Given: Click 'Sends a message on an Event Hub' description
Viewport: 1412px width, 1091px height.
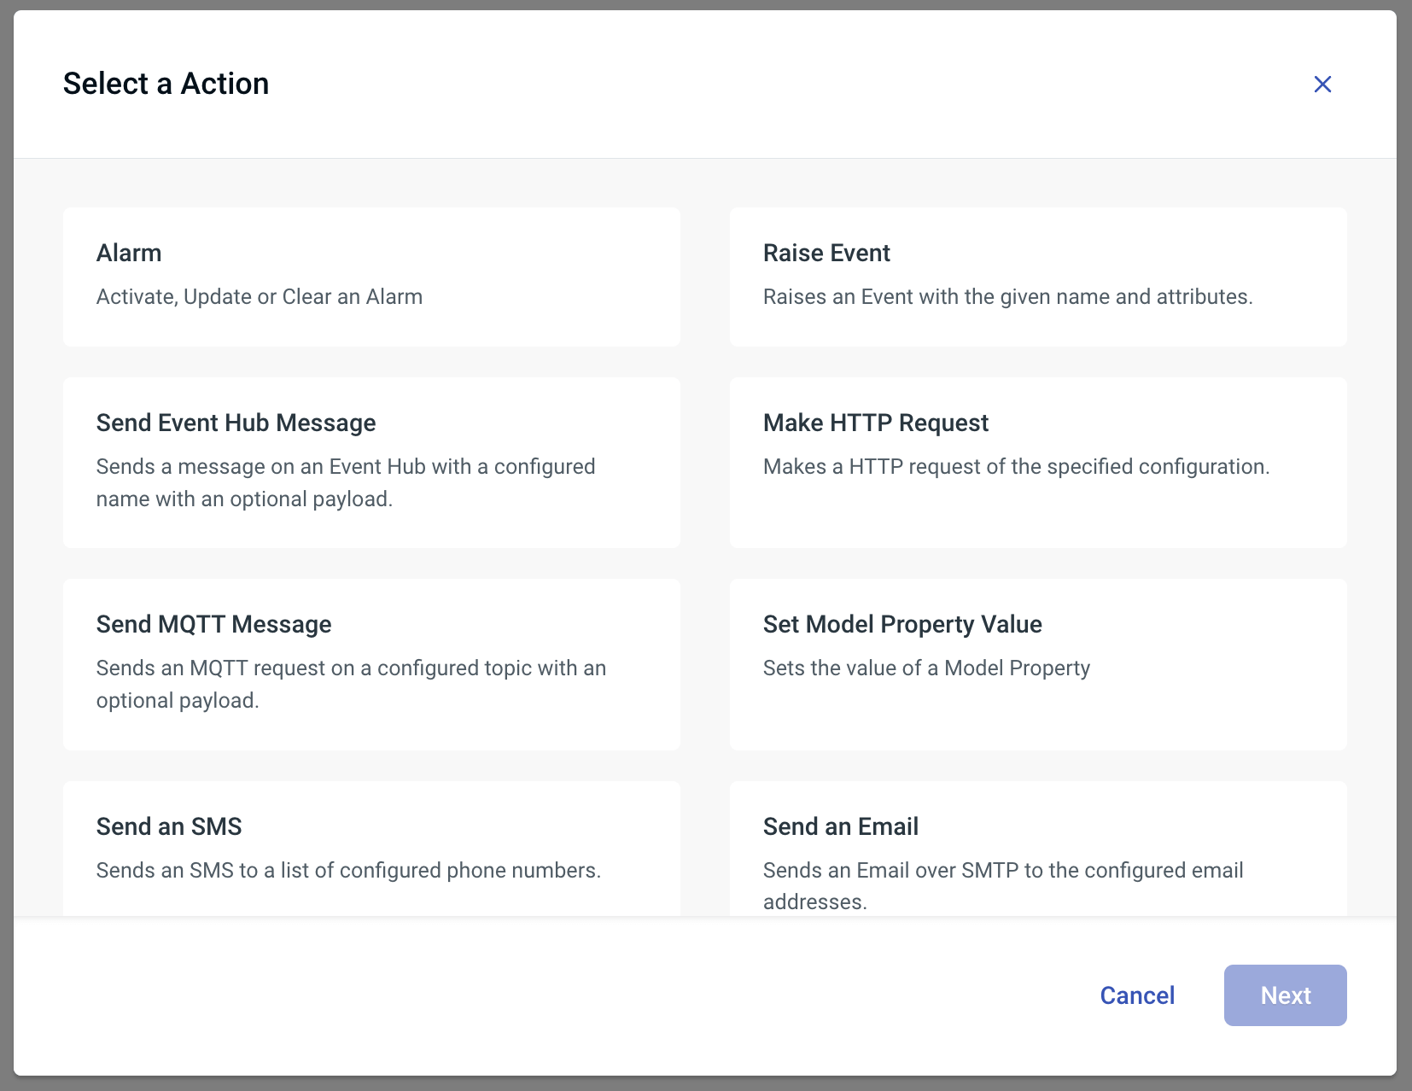Looking at the screenshot, I should pyautogui.click(x=346, y=482).
